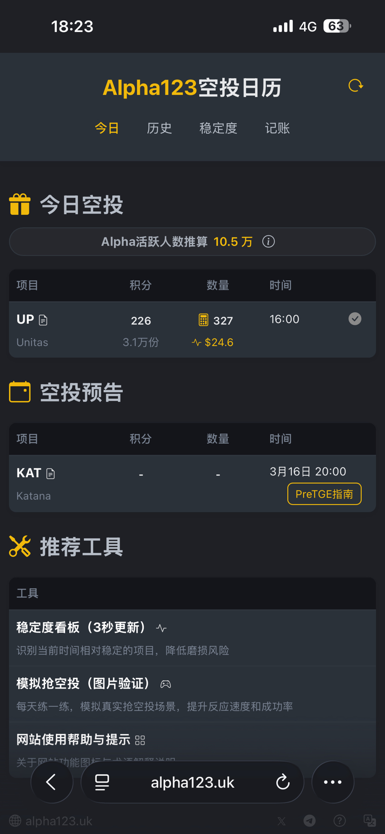Open the document icon beside KAT
Image resolution: width=385 pixels, height=834 pixels.
pyautogui.click(x=51, y=473)
